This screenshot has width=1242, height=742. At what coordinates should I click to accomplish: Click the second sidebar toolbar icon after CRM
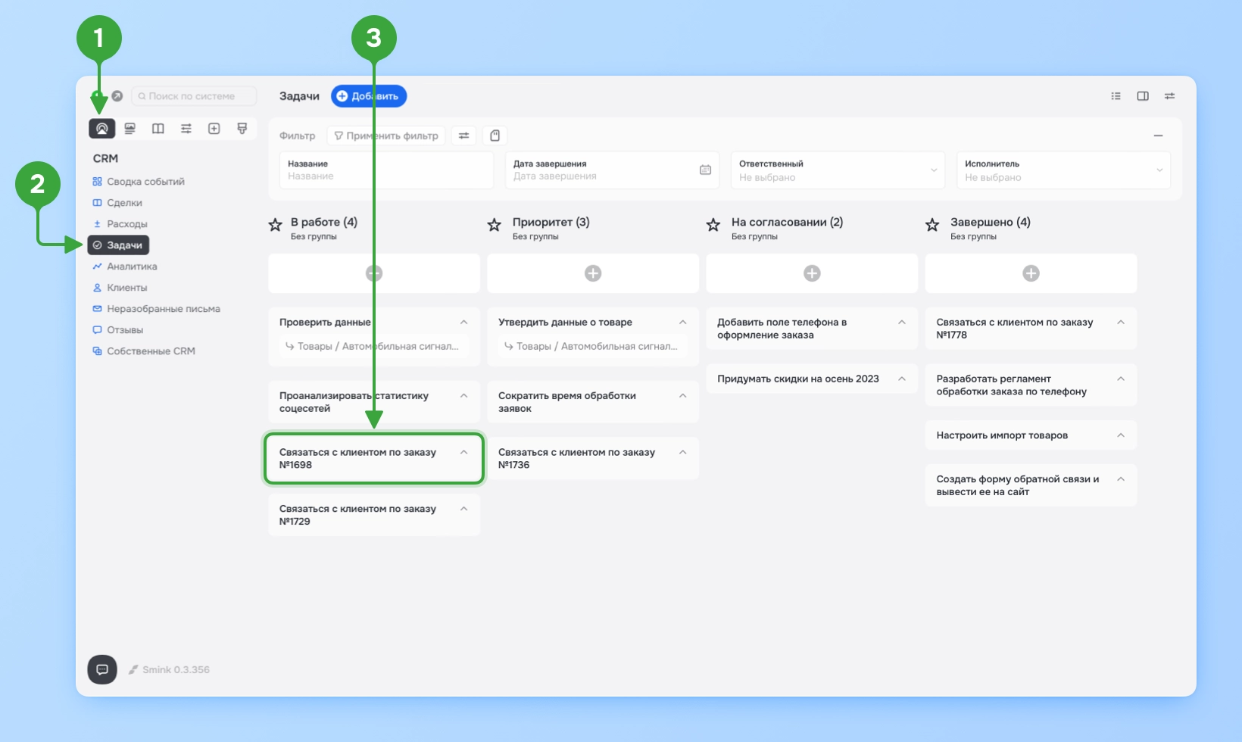(130, 129)
